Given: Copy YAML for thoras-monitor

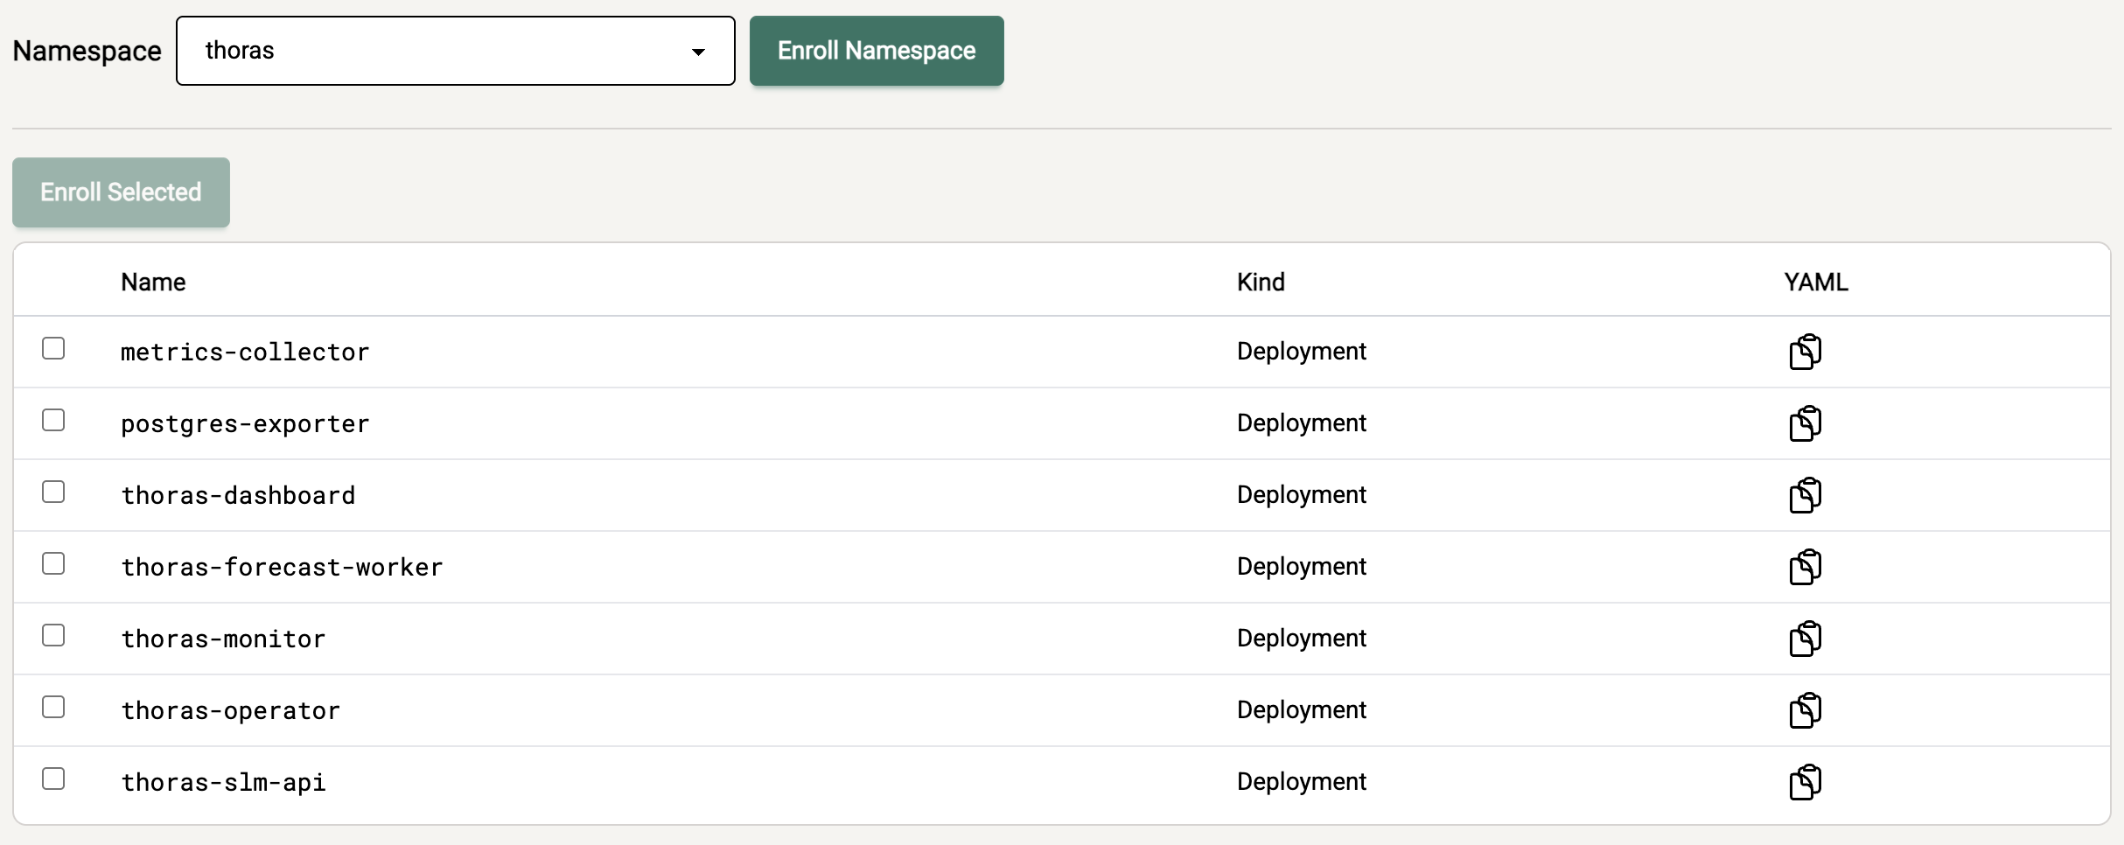Looking at the screenshot, I should tap(1805, 639).
